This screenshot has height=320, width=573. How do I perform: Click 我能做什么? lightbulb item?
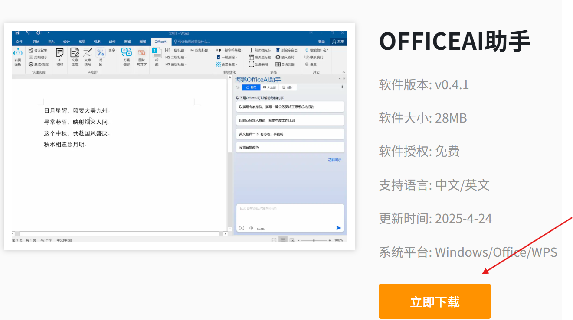(316, 50)
